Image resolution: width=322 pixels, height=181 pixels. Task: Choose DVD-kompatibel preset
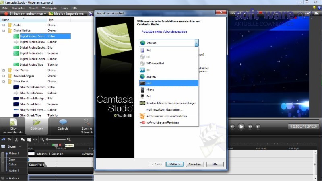pyautogui.click(x=169, y=64)
